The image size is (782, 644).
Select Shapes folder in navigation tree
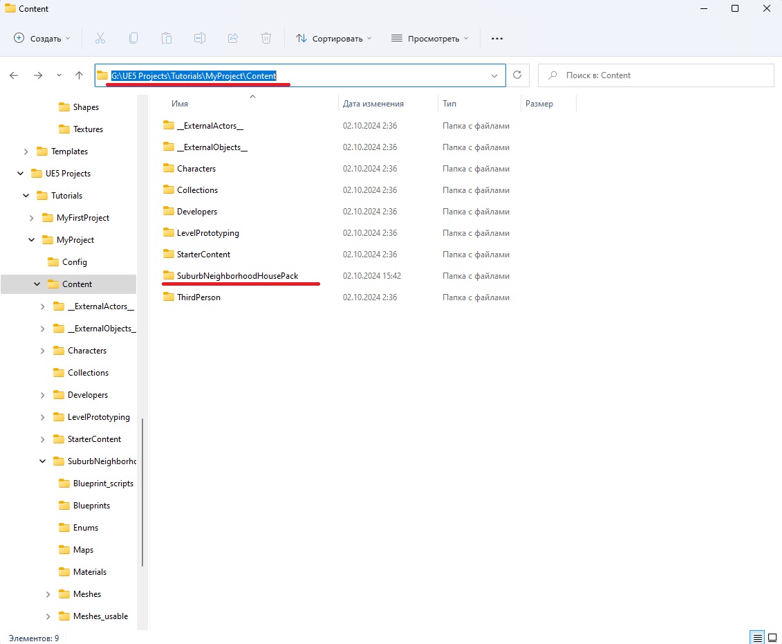[x=86, y=107]
